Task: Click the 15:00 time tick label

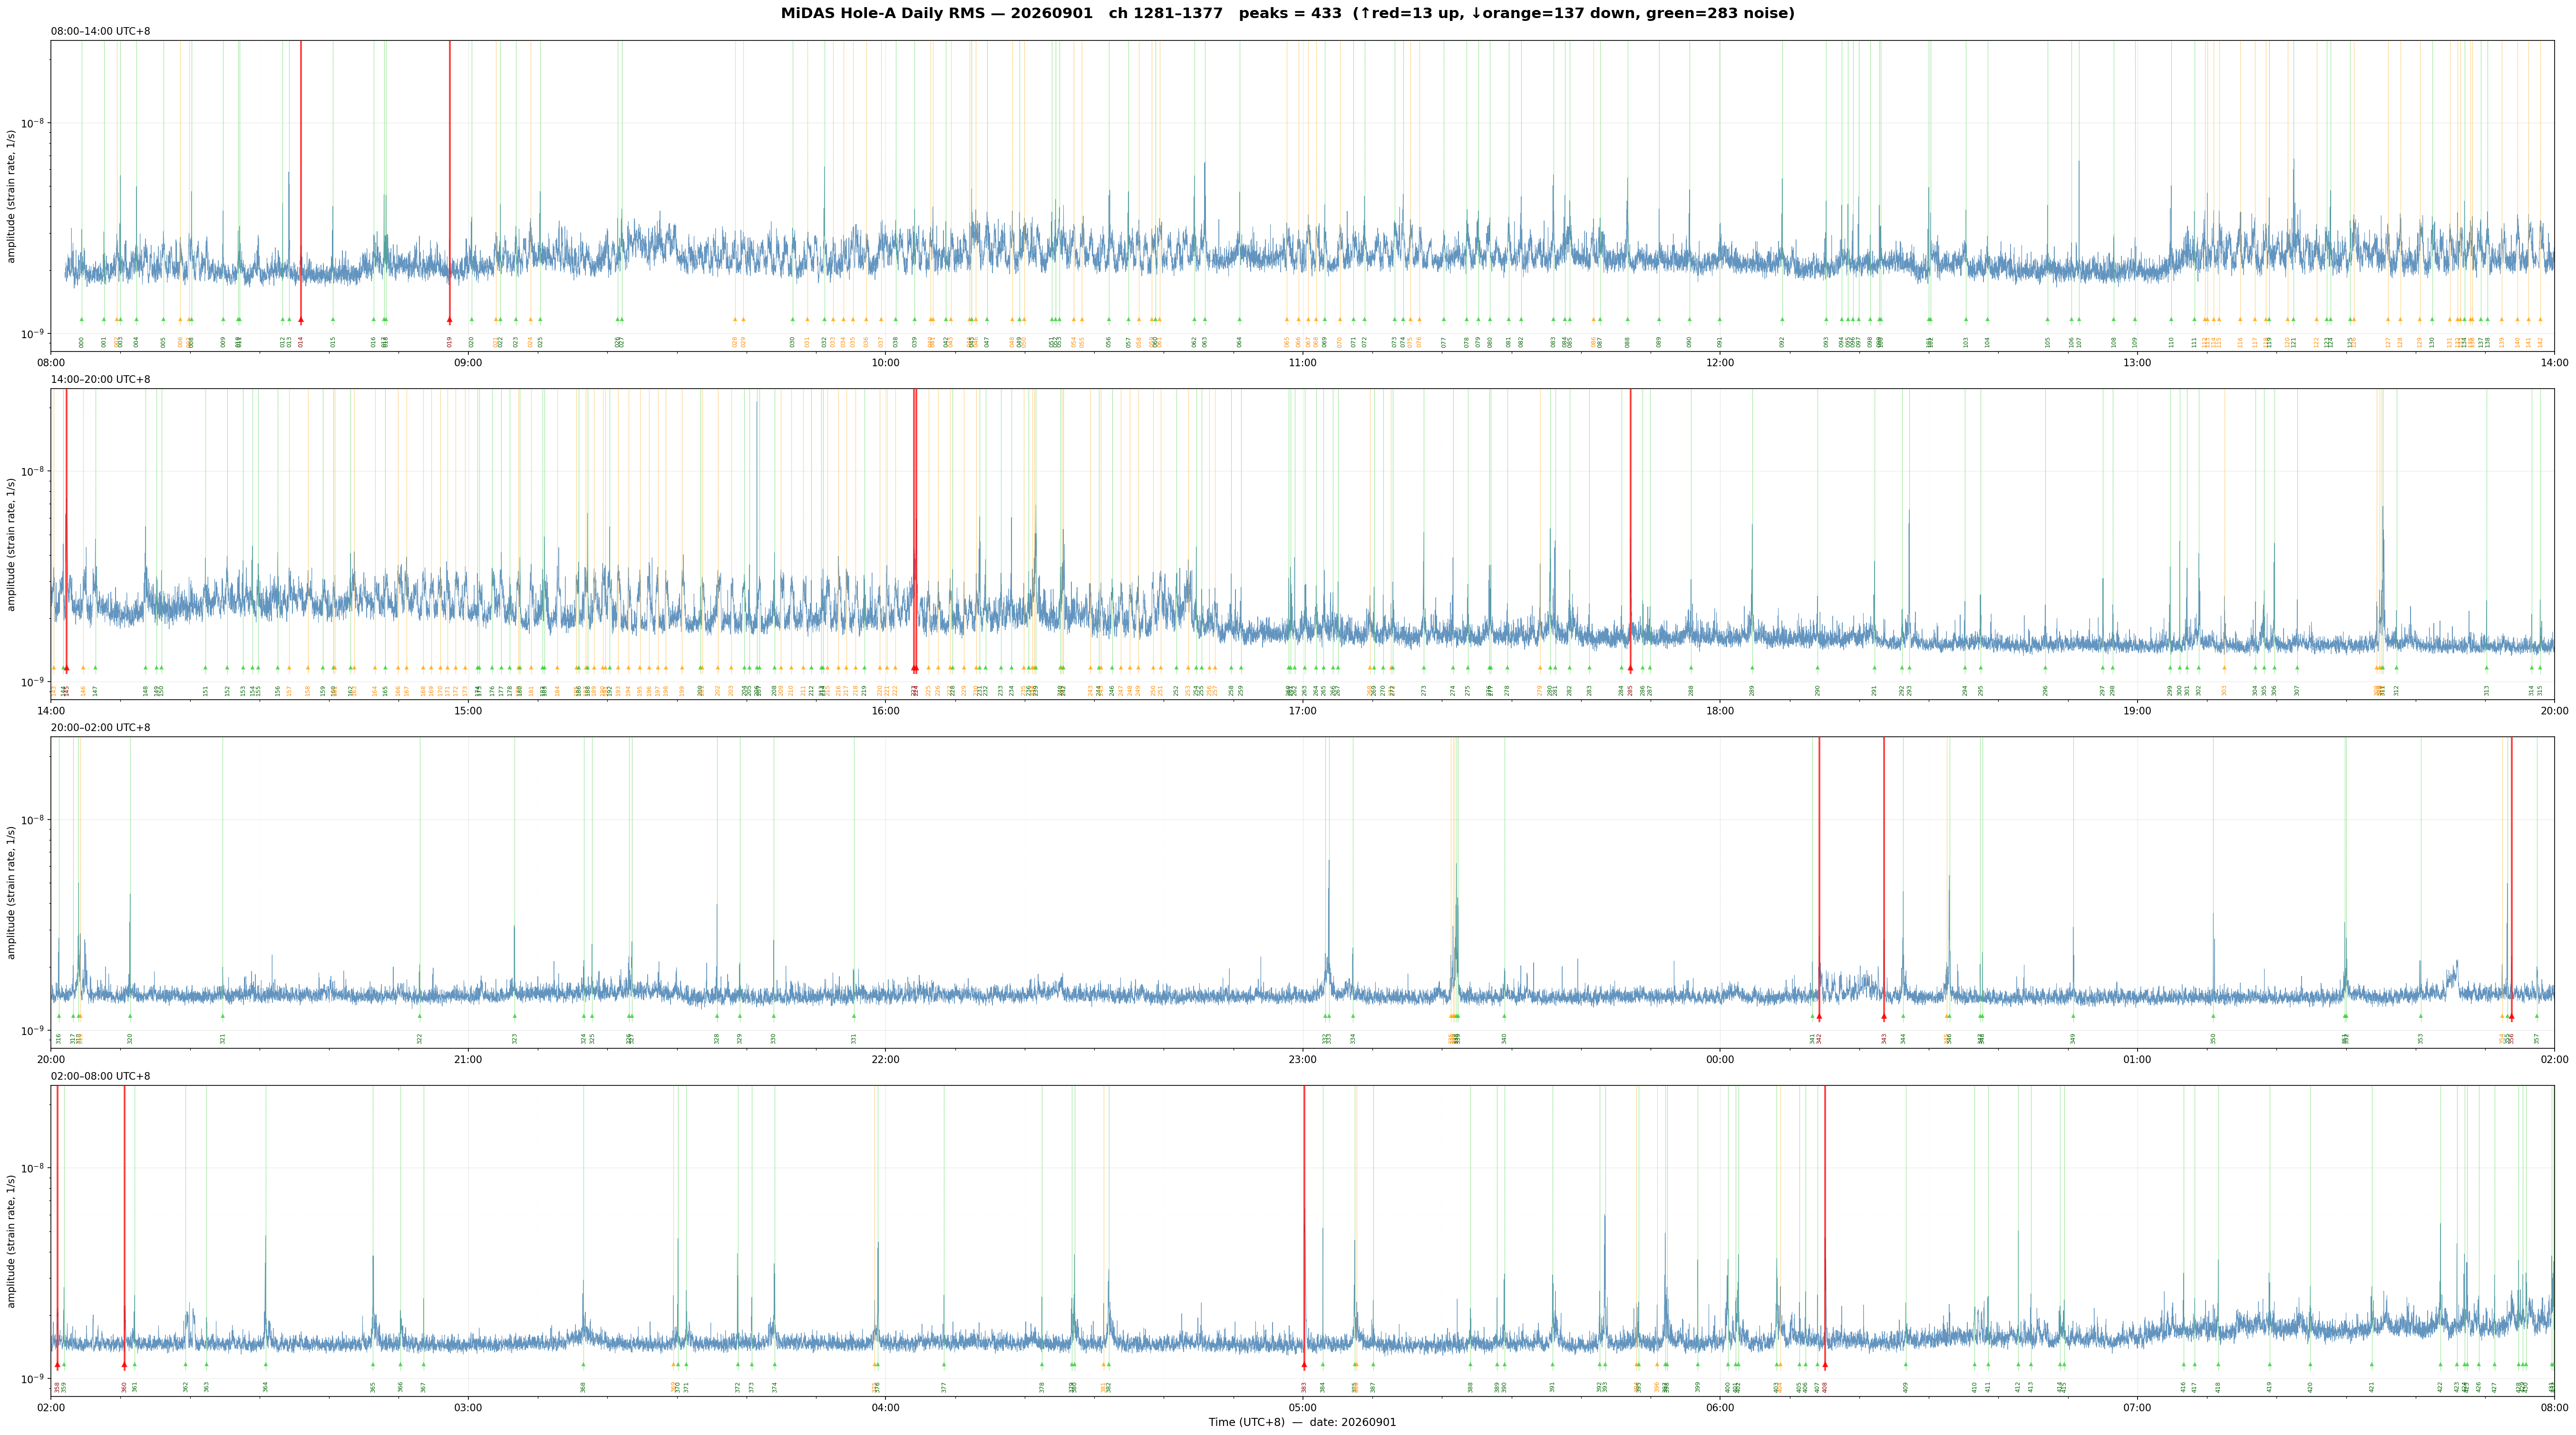Action: [468, 711]
